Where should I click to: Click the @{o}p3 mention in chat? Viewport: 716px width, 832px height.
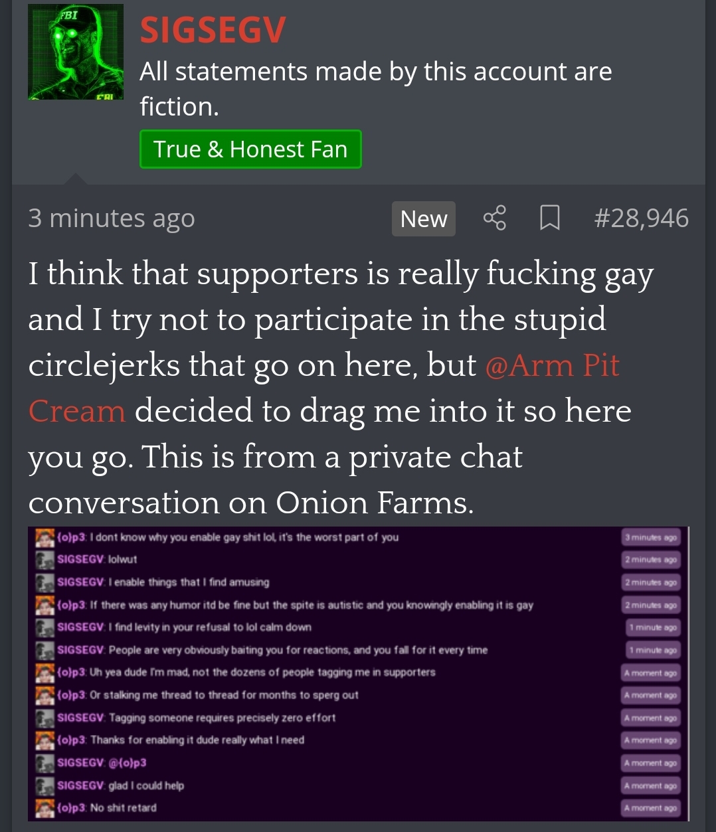pyautogui.click(x=128, y=762)
